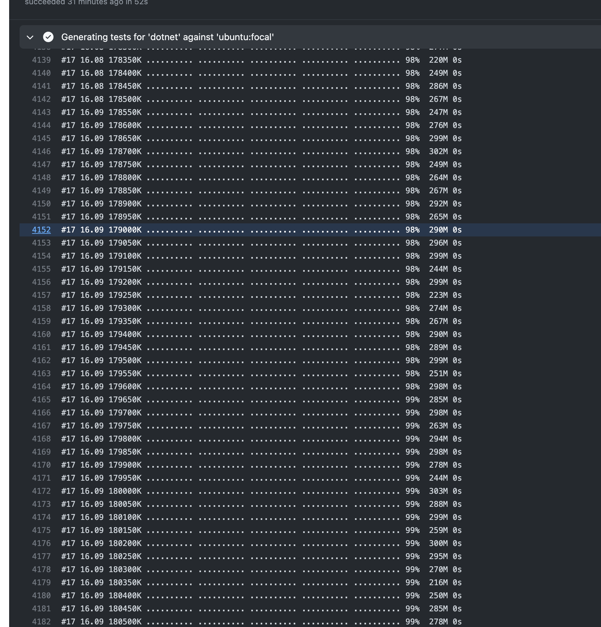Click '263M' on line 4167
The width and height of the screenshot is (601, 627).
tap(438, 426)
